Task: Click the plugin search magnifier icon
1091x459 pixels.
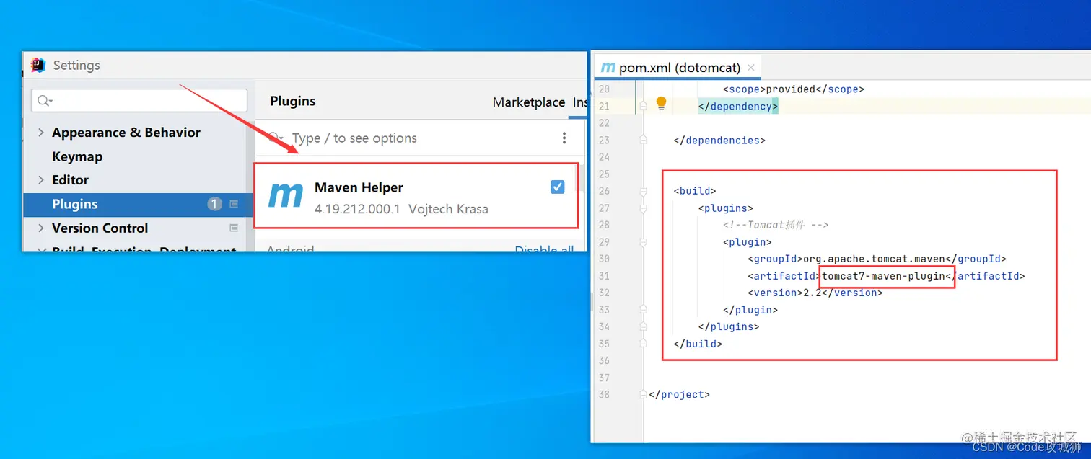Action: pyautogui.click(x=275, y=138)
